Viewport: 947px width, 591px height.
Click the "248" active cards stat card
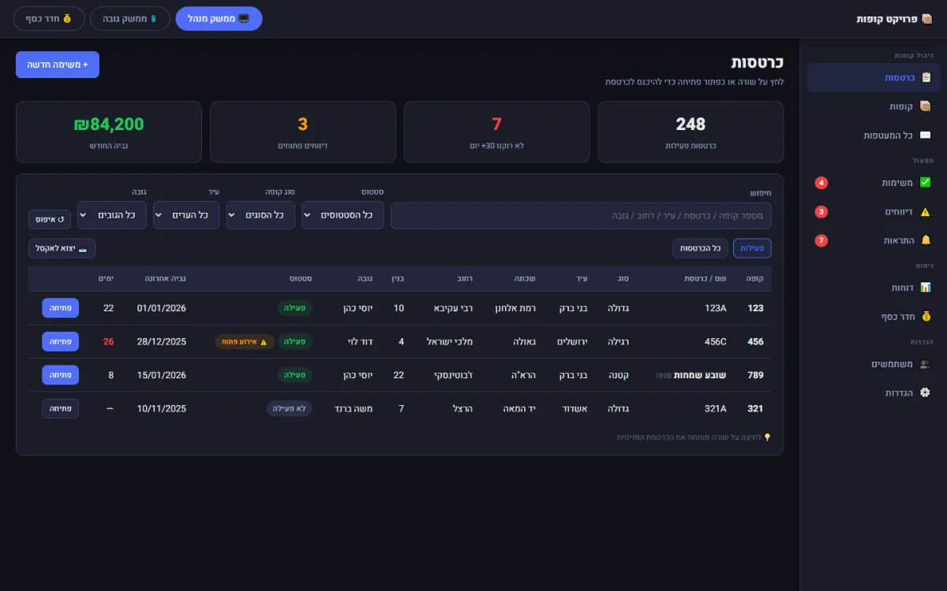[691, 132]
